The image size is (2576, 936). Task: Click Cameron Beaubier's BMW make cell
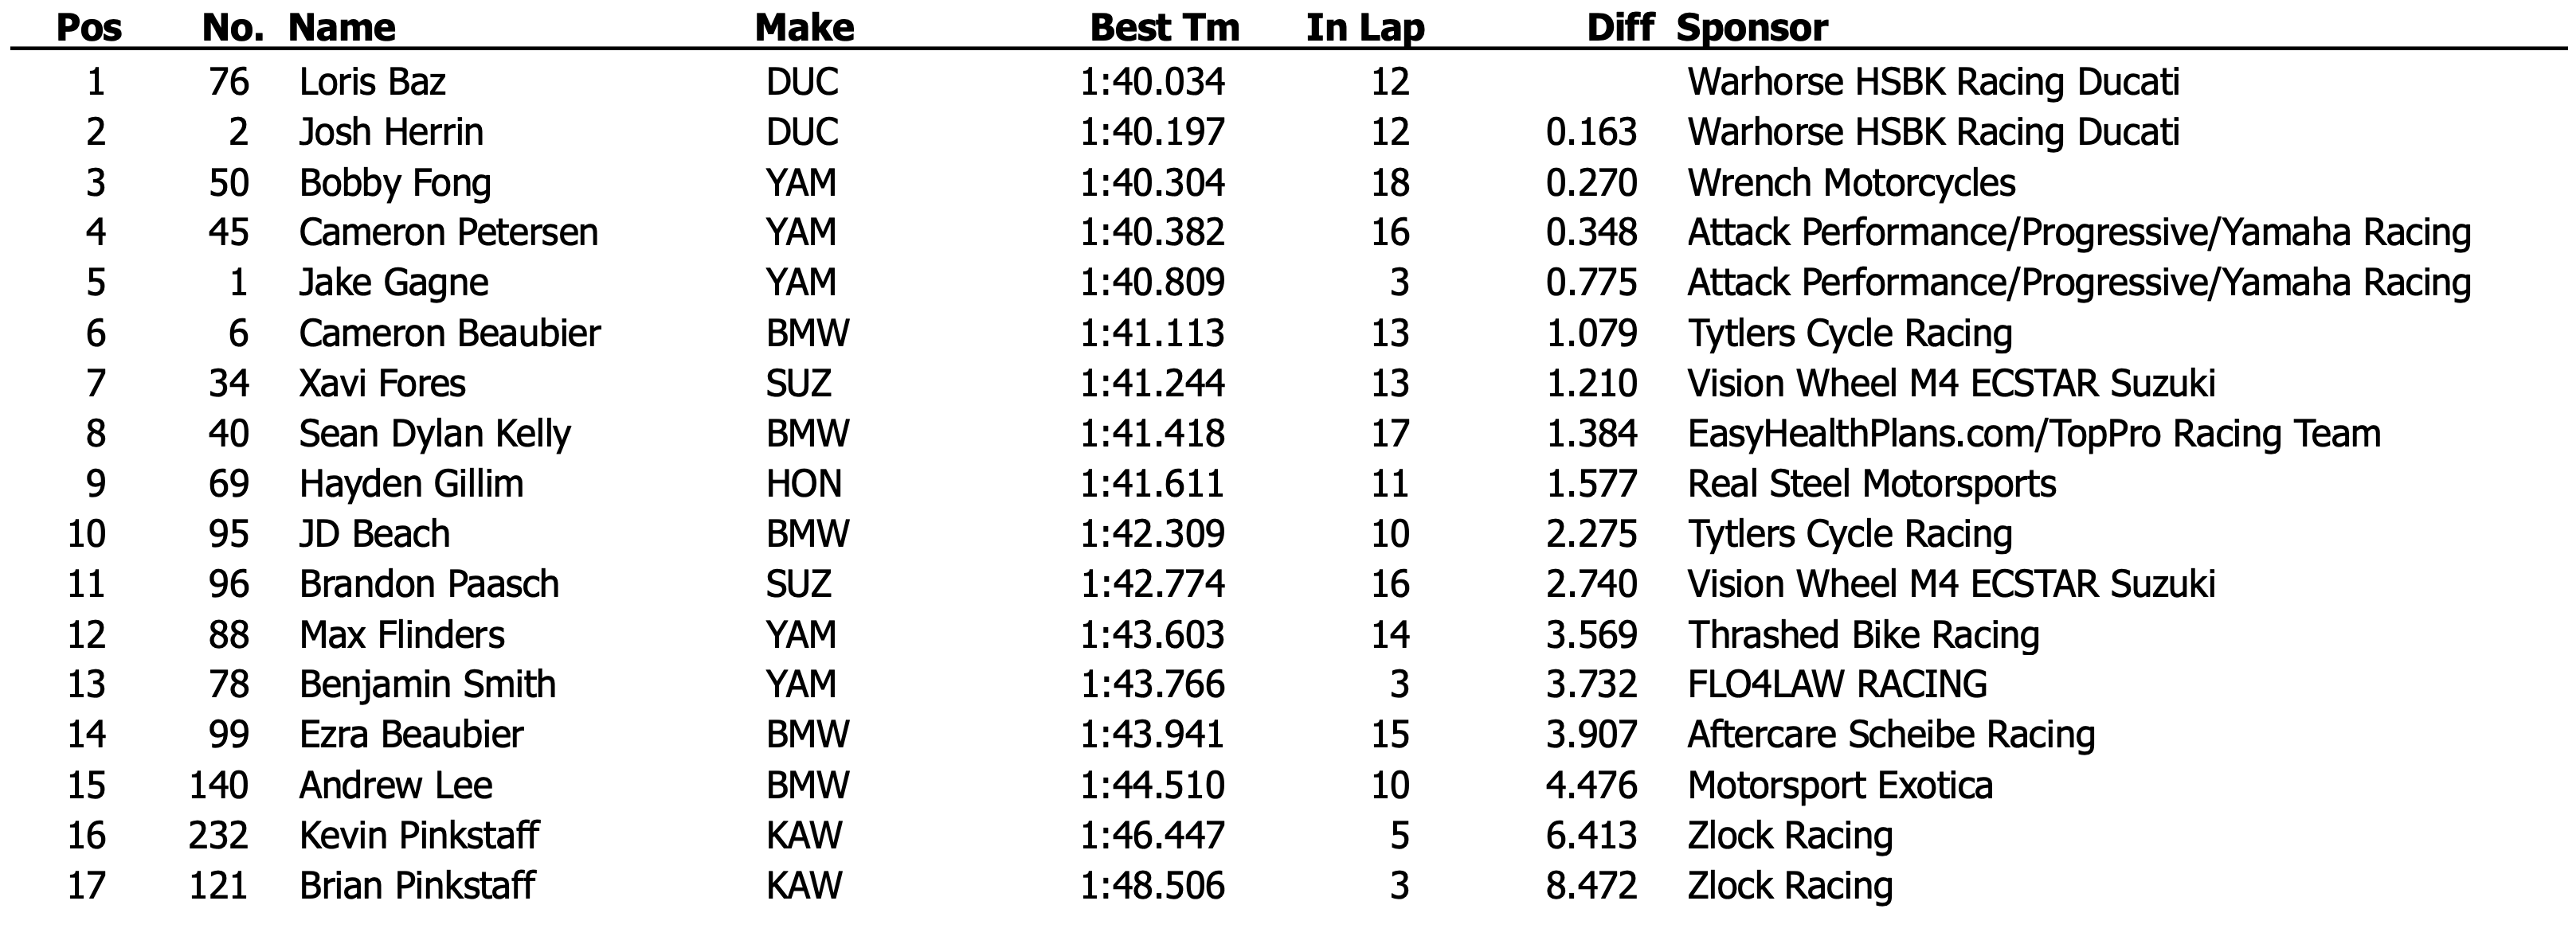coord(807,333)
